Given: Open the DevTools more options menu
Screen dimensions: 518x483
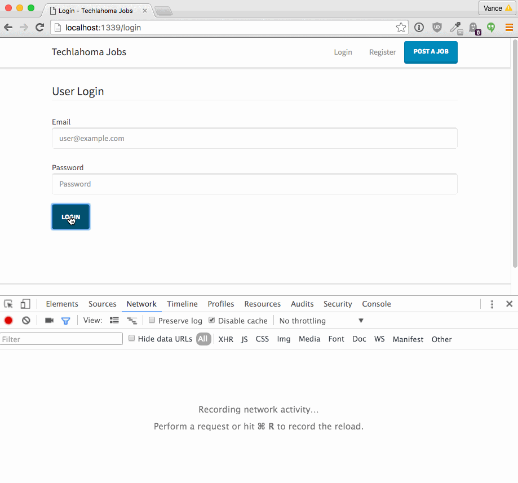Looking at the screenshot, I should coord(492,304).
